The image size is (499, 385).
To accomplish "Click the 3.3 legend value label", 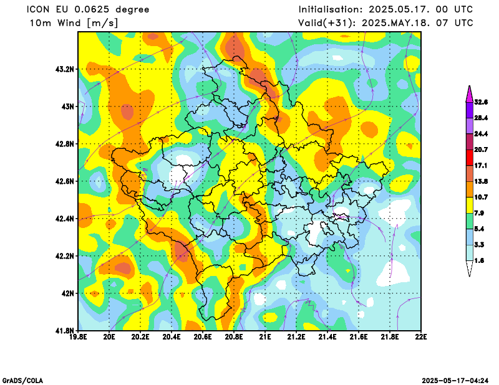I will [479, 245].
